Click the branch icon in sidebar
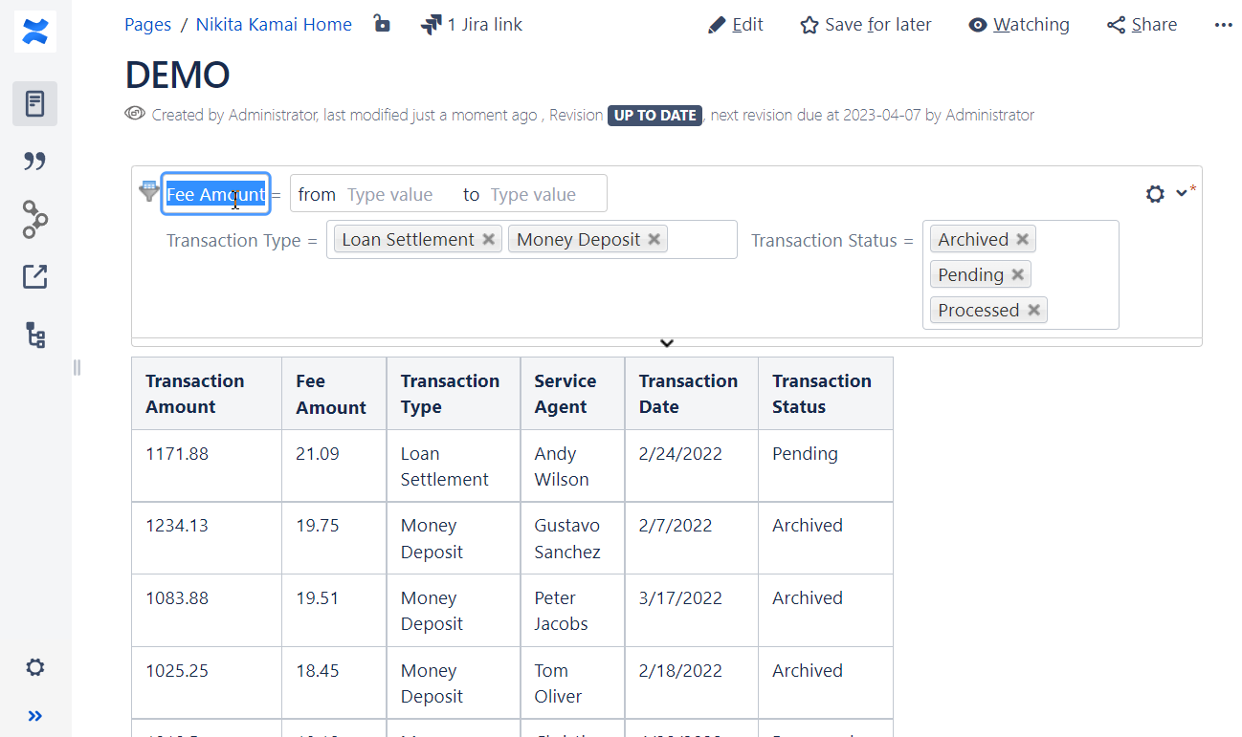Image resolution: width=1242 pixels, height=737 pixels. pyautogui.click(x=35, y=219)
